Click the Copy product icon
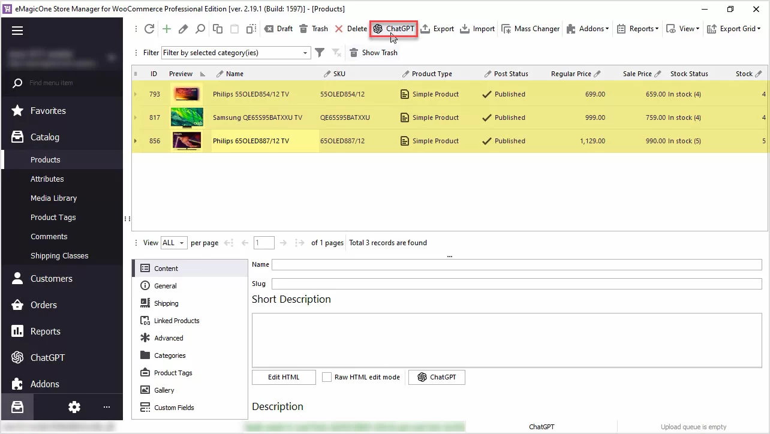 pyautogui.click(x=218, y=29)
